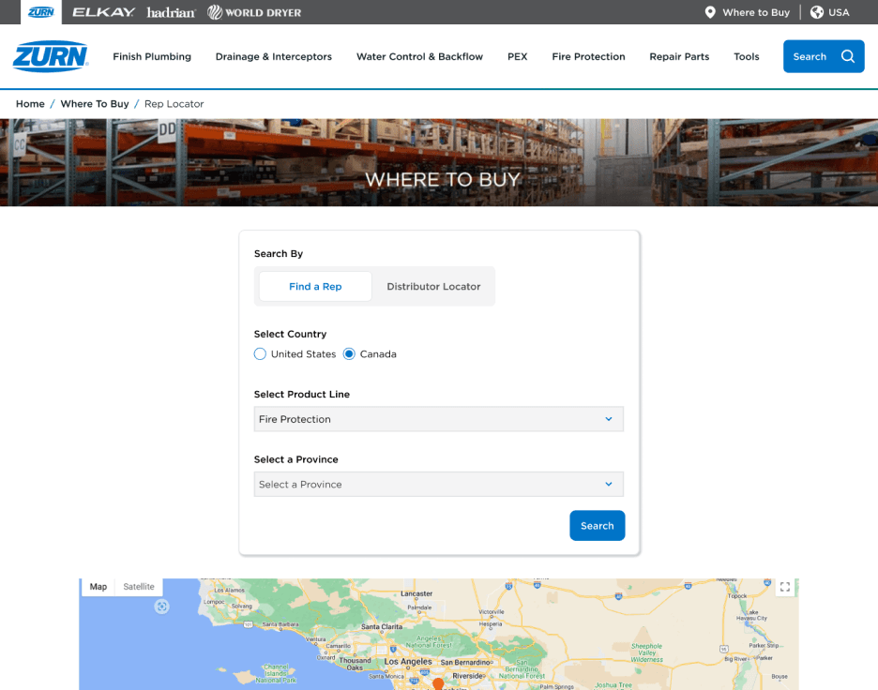Viewport: 878px width, 690px height.
Task: Click the Rep Locator breadcrumb text
Action: 174,103
